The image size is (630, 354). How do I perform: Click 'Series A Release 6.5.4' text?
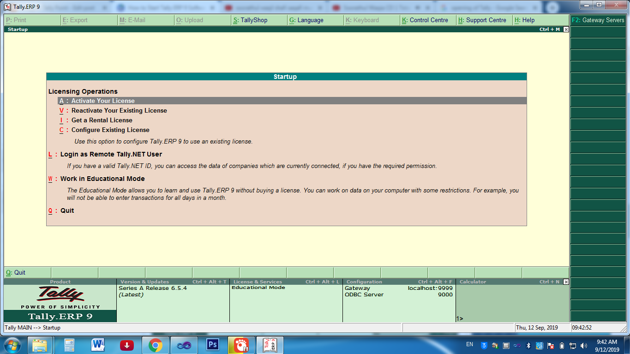(153, 288)
